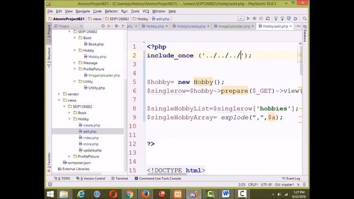Close the ImageUploader.php tab
The height and width of the screenshot is (199, 354).
253,26
